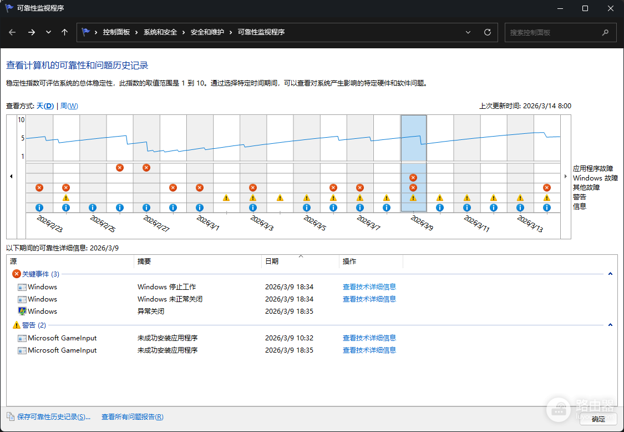Navigate to 安全和维护 breadcrumb
This screenshot has width=624, height=432.
pos(207,32)
